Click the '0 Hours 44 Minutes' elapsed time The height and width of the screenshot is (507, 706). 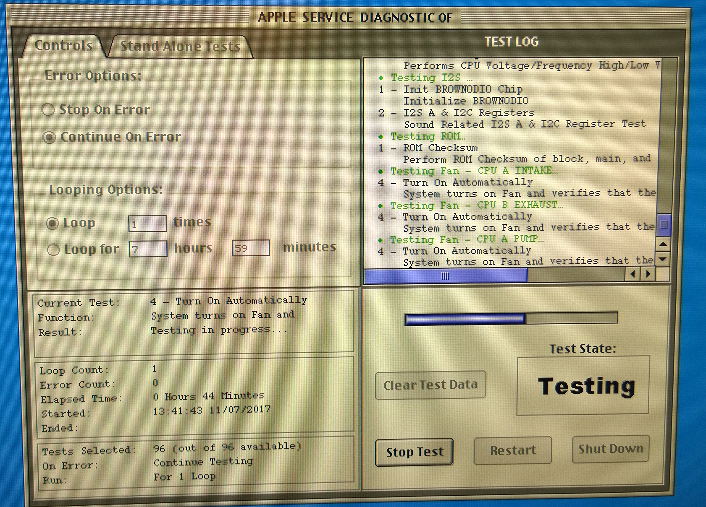point(208,396)
